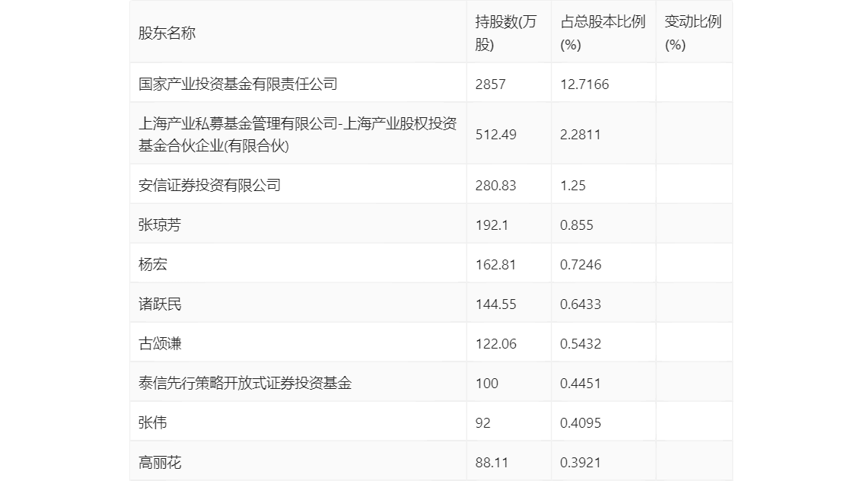Click percentage 0.7246
The image size is (863, 481).
pos(581,265)
